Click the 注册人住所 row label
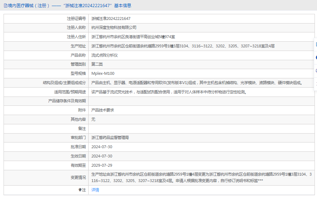Image resolution: width=317 pixels, height=197 pixels. point(76,37)
